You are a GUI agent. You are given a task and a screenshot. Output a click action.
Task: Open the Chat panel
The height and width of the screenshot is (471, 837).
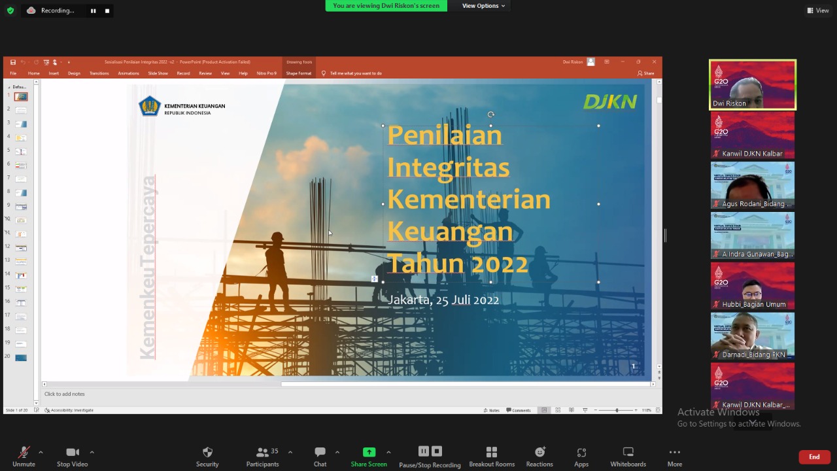tap(320, 457)
